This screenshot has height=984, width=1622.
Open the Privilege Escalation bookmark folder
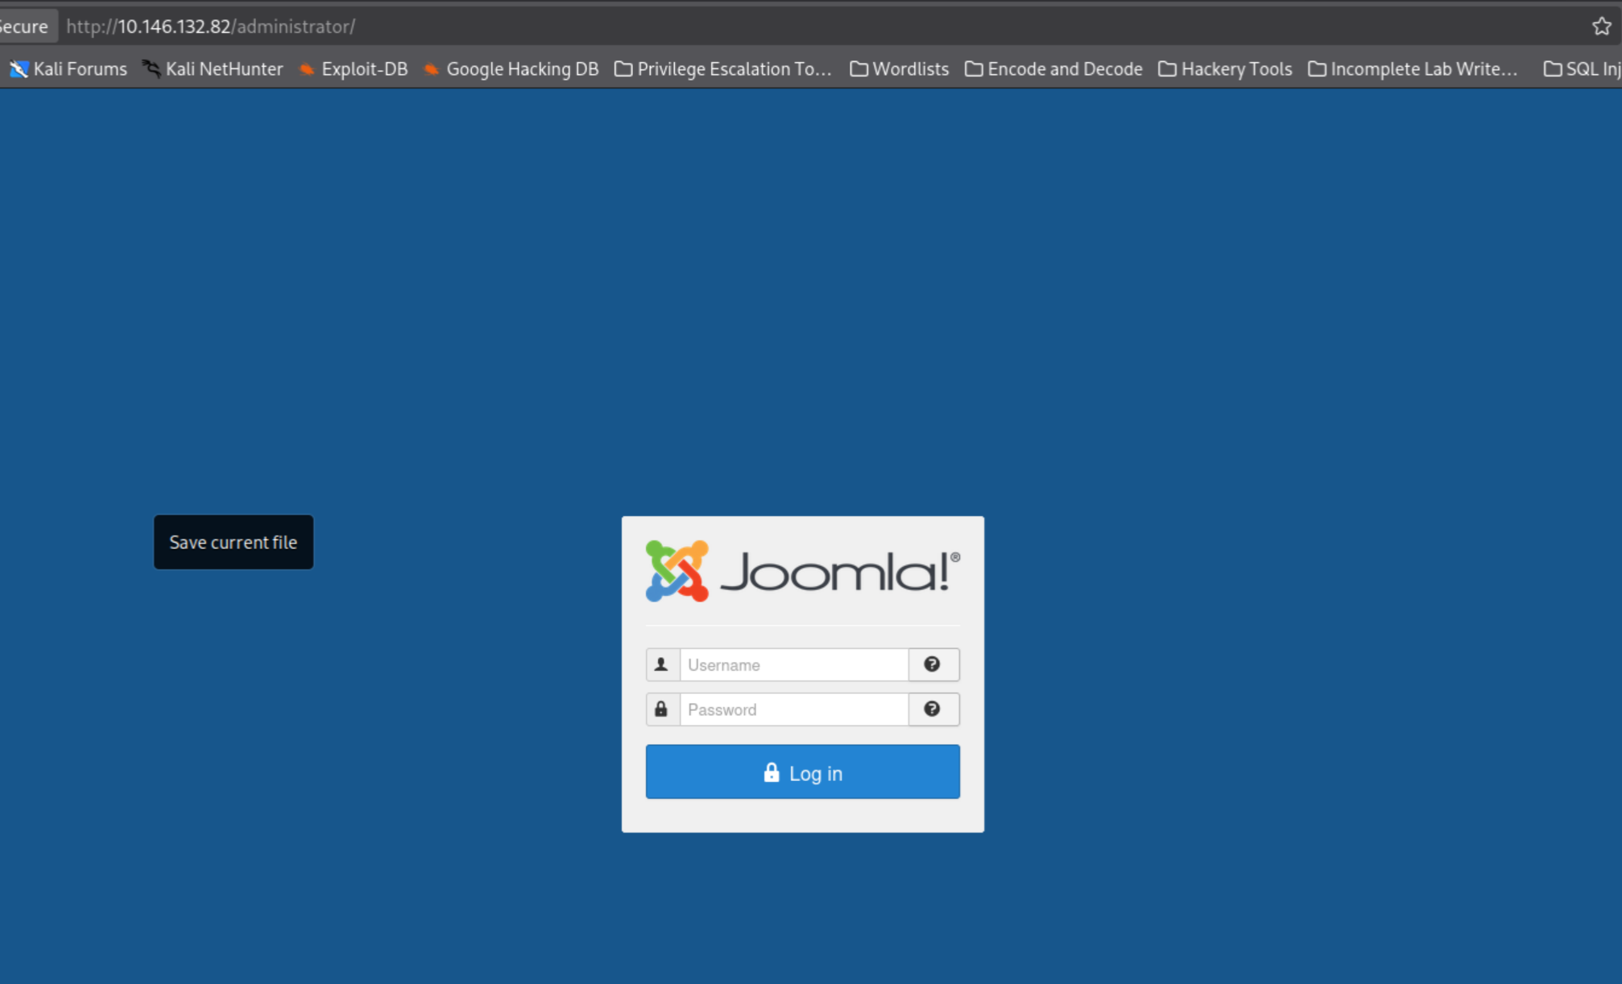pyautogui.click(x=723, y=69)
